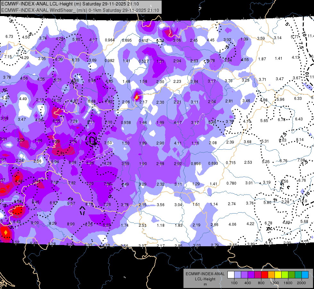
Task: Click the yellow legend color swatch
Action: (x=278, y=275)
